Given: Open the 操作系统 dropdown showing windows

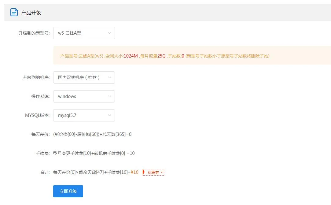Looking at the screenshot, I should pyautogui.click(x=84, y=96).
